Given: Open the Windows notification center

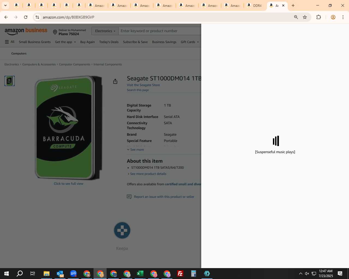Looking at the screenshot, I should click(340, 274).
